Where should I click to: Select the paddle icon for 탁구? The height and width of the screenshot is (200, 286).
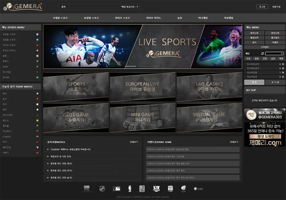pos(37,142)
